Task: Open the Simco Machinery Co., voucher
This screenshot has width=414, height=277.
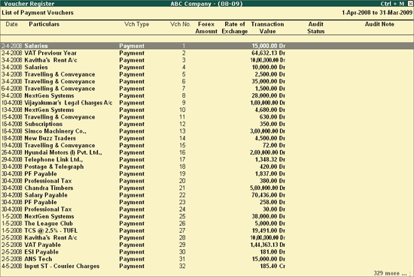Action: (x=207, y=131)
